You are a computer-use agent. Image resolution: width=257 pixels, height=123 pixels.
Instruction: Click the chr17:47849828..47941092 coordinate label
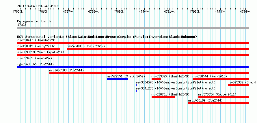[38, 6]
